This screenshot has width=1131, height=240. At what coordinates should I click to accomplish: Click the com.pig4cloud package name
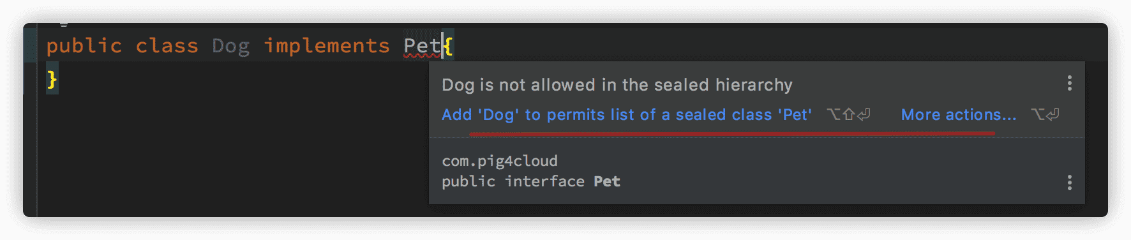(500, 161)
